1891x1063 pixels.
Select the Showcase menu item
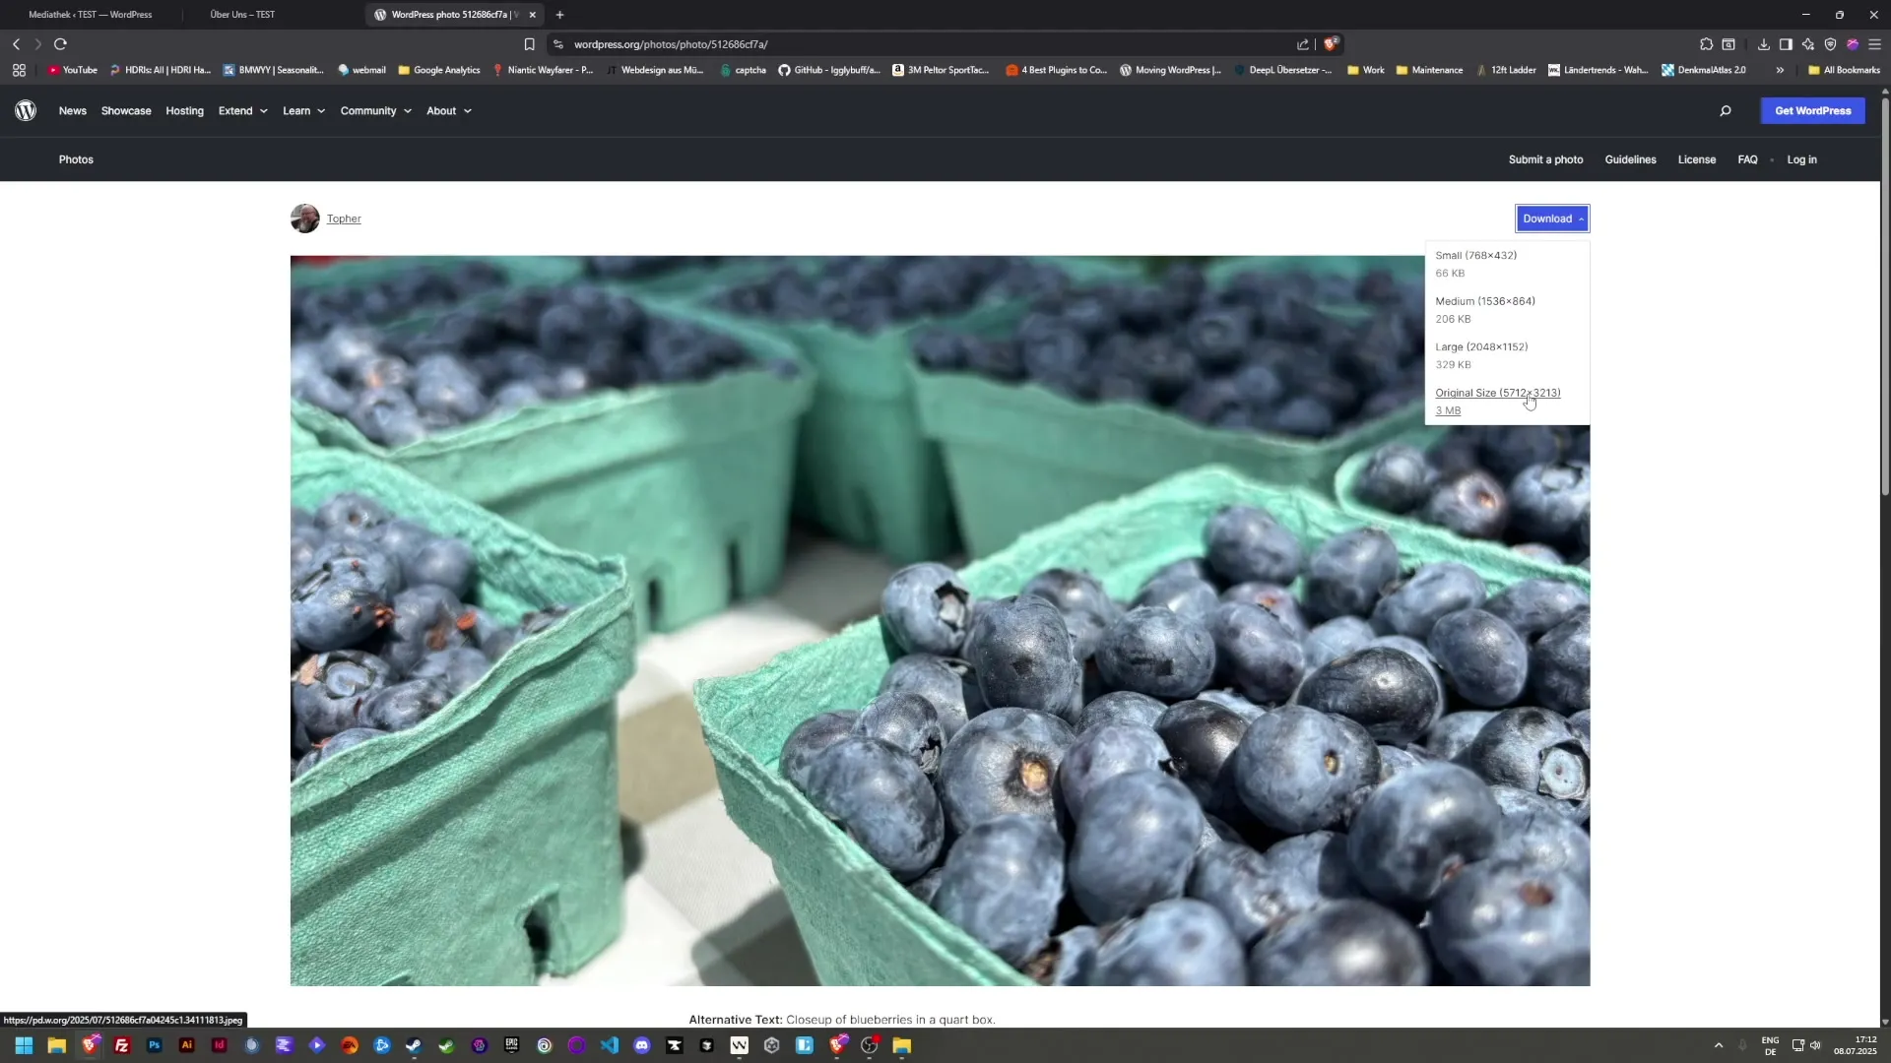125,110
